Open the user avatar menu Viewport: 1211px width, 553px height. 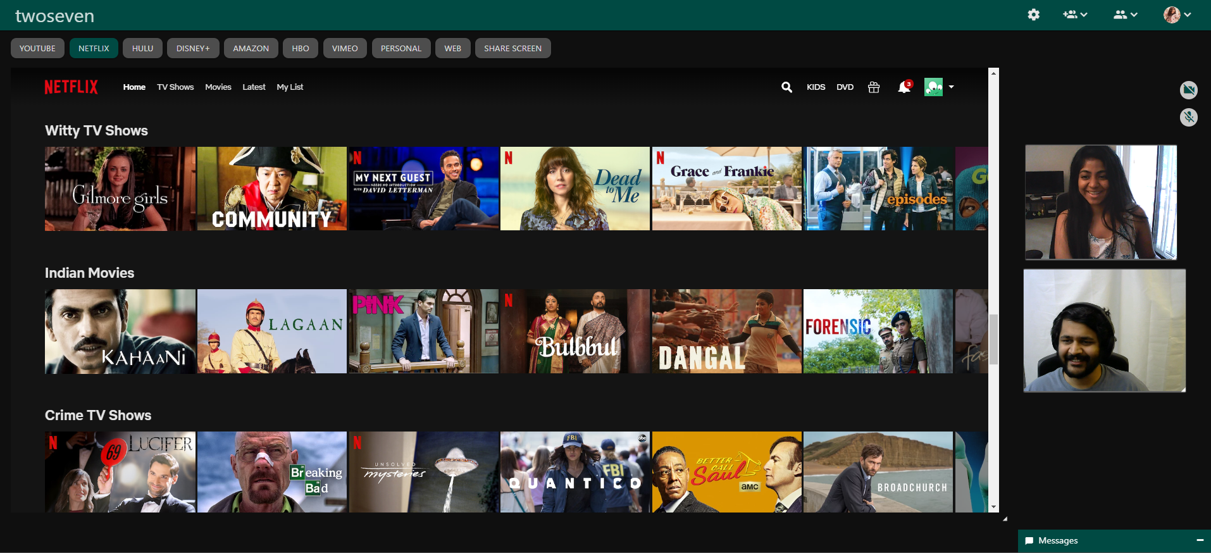[x=1177, y=15]
